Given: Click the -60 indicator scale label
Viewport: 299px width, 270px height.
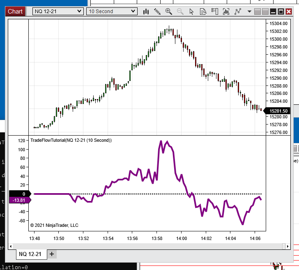Looking at the screenshot, I should (22, 221).
